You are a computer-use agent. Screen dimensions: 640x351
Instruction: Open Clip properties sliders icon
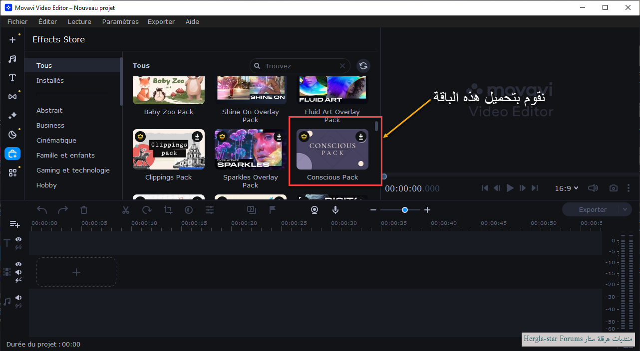click(x=210, y=210)
